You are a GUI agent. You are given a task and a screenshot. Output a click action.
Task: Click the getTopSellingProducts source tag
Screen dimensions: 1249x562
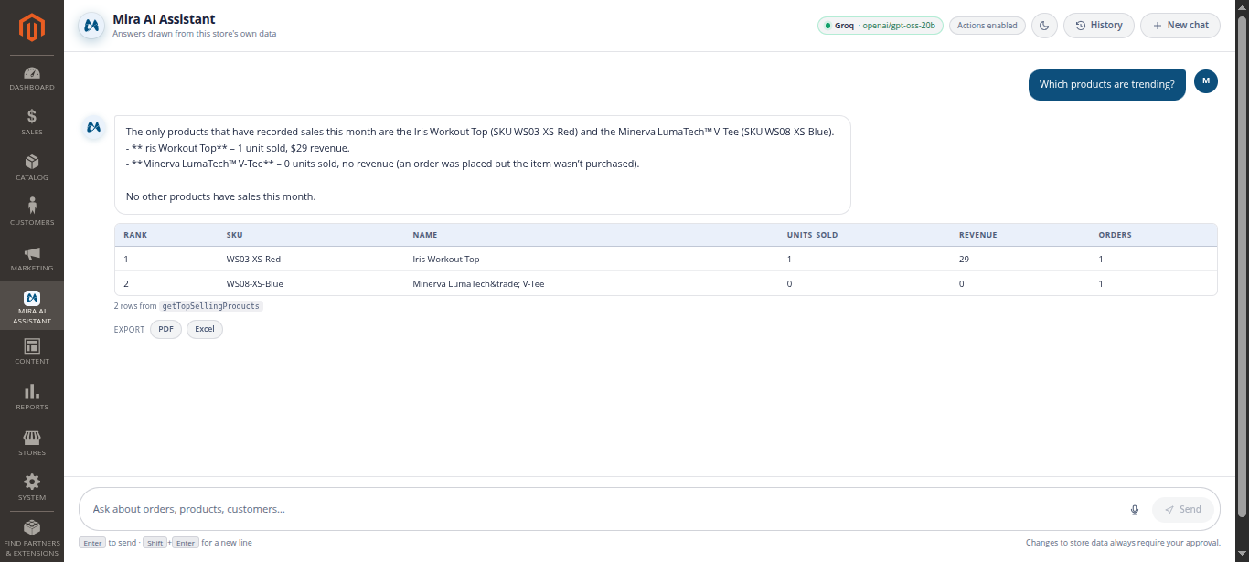pos(211,306)
